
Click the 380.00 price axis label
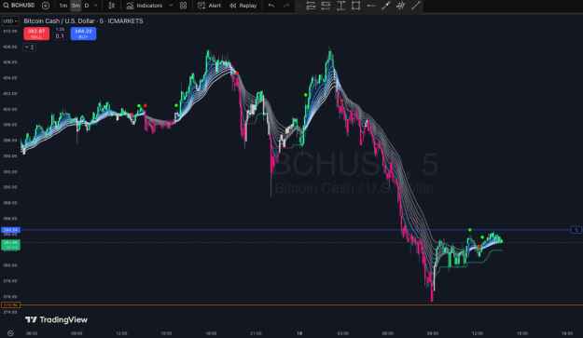click(x=10, y=265)
